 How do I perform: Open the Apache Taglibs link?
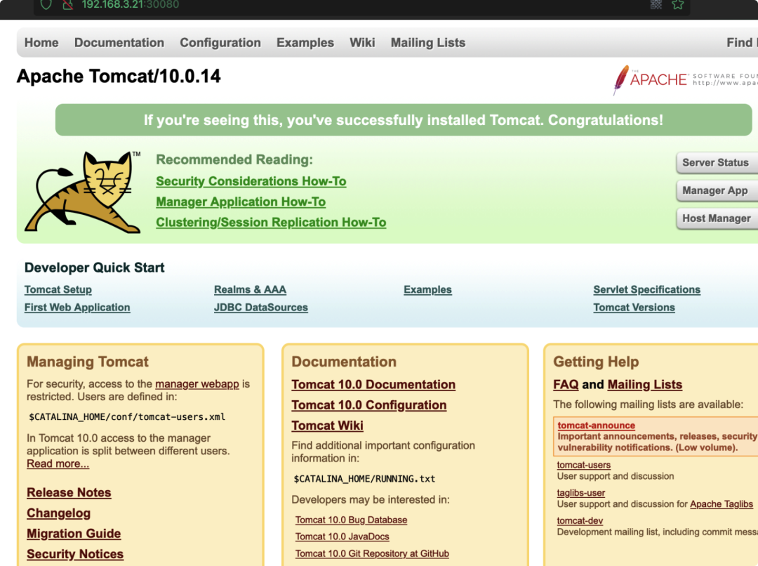tap(722, 505)
